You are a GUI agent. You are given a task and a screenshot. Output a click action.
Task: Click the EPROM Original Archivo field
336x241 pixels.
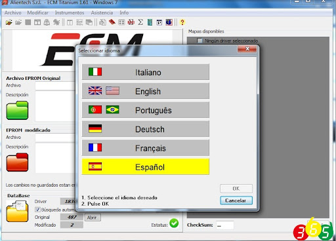click(55, 86)
